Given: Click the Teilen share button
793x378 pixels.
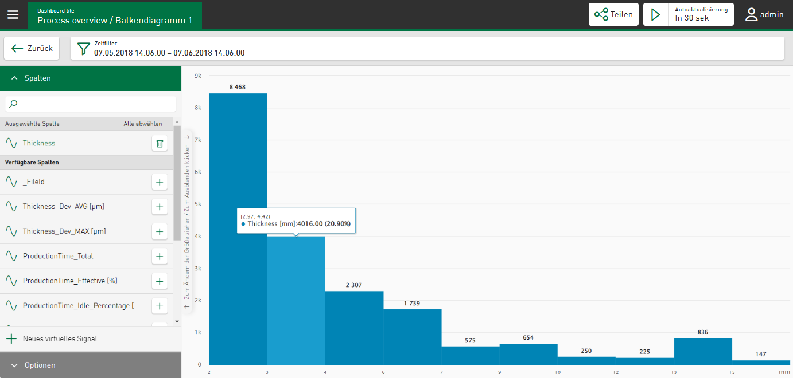Looking at the screenshot, I should pyautogui.click(x=613, y=14).
